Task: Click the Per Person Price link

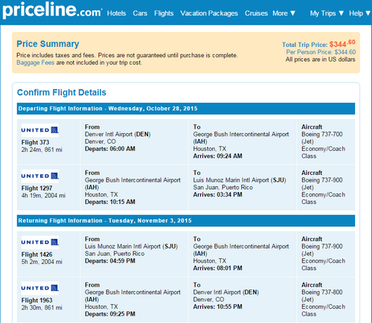Action: 321,52
